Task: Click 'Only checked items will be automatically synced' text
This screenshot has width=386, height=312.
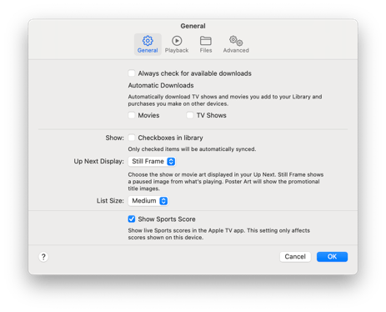Action: point(192,149)
